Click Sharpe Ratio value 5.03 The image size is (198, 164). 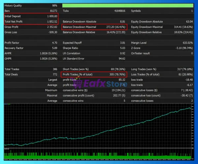(x=122, y=48)
